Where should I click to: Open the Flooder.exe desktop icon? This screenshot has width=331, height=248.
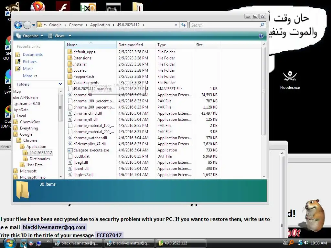pyautogui.click(x=290, y=80)
